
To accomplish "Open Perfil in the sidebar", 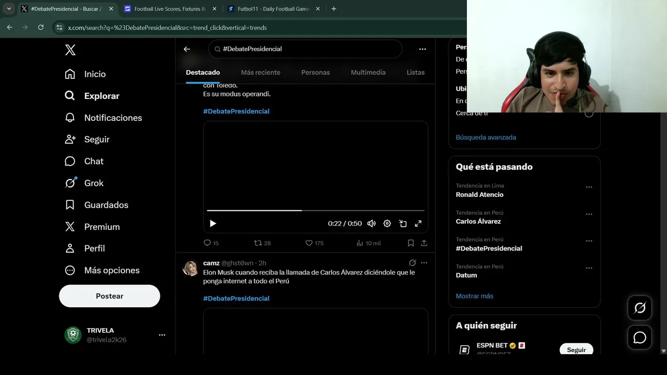I will pyautogui.click(x=84, y=248).
